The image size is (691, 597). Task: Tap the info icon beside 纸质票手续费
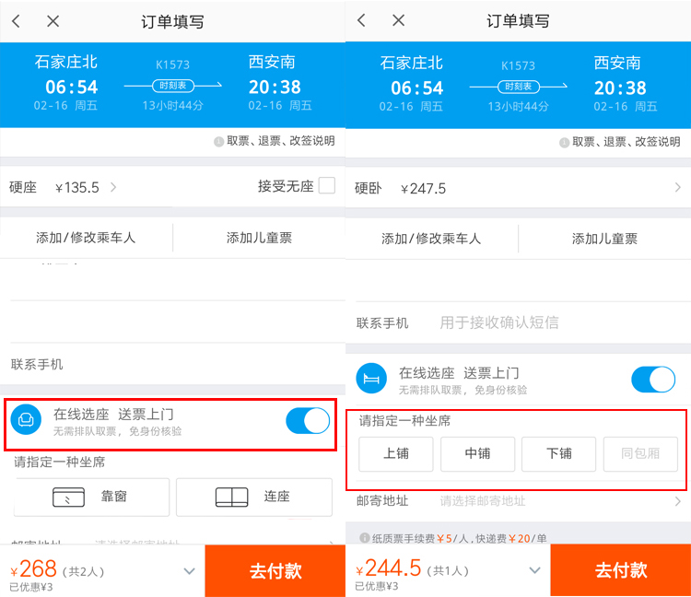363,538
